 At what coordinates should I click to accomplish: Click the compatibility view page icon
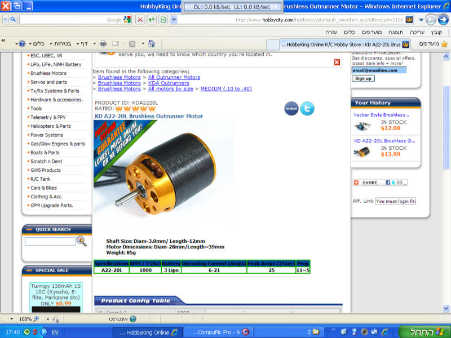point(163,20)
